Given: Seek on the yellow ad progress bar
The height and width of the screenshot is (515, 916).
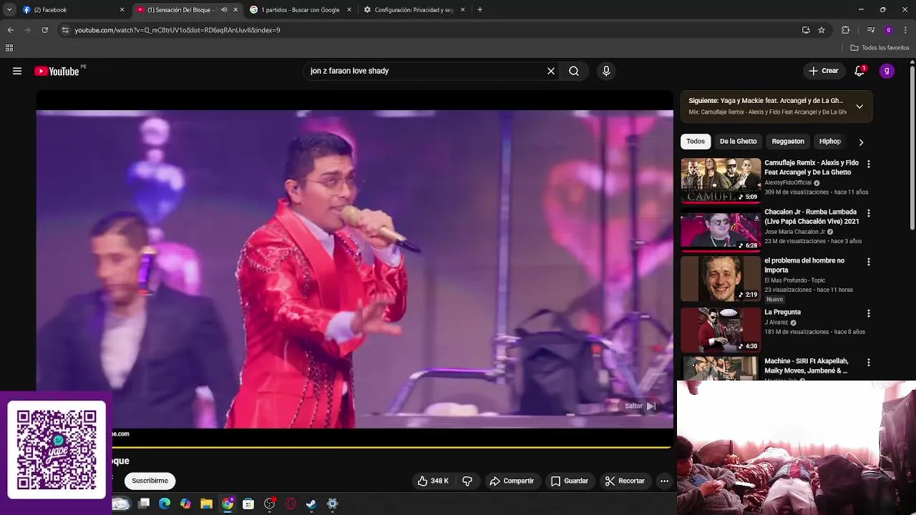Looking at the screenshot, I should [x=391, y=448].
